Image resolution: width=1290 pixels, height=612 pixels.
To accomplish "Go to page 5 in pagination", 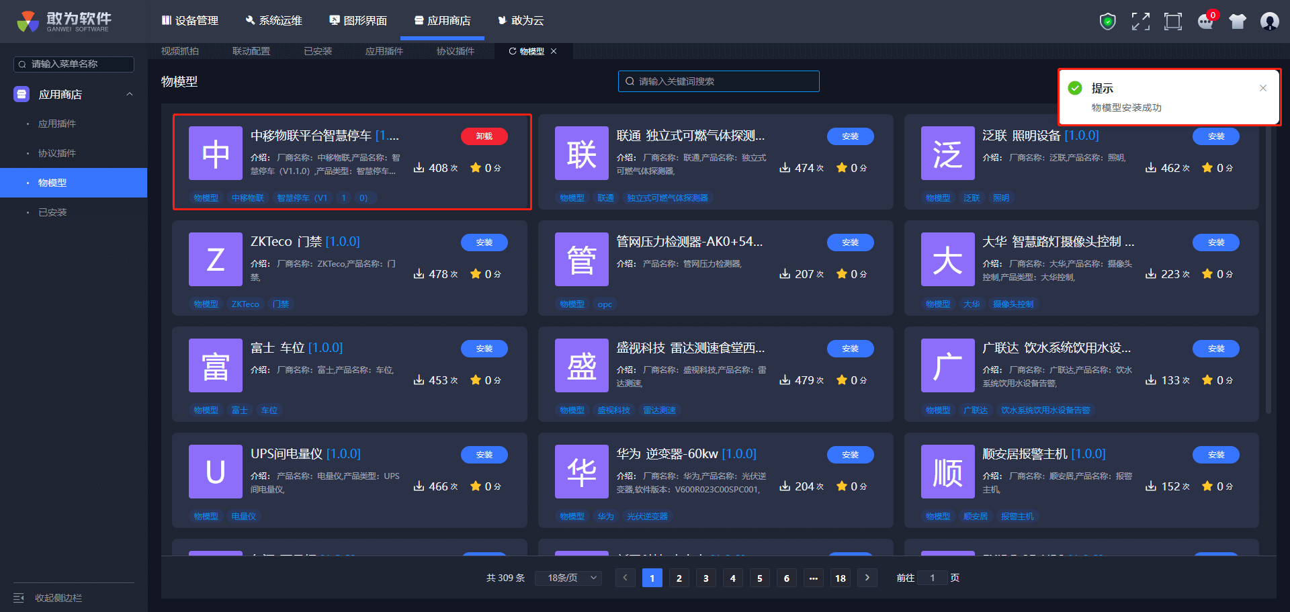I will pos(759,578).
